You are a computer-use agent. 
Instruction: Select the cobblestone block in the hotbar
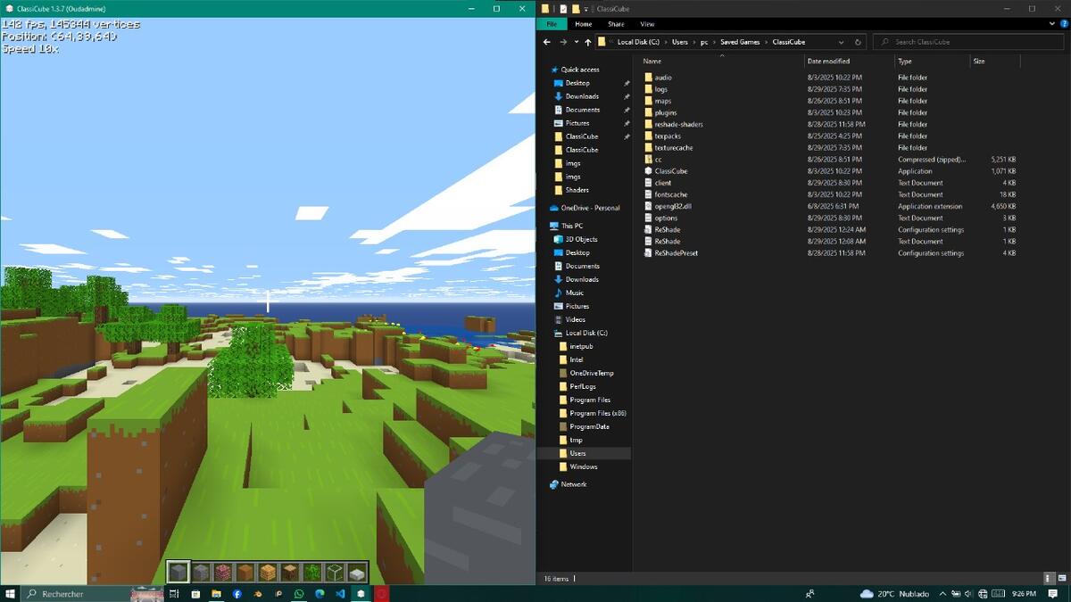pyautogui.click(x=201, y=572)
